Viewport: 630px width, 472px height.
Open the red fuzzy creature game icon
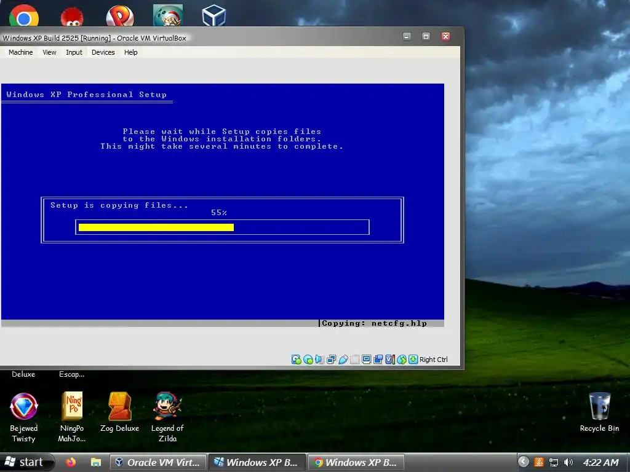[71, 16]
